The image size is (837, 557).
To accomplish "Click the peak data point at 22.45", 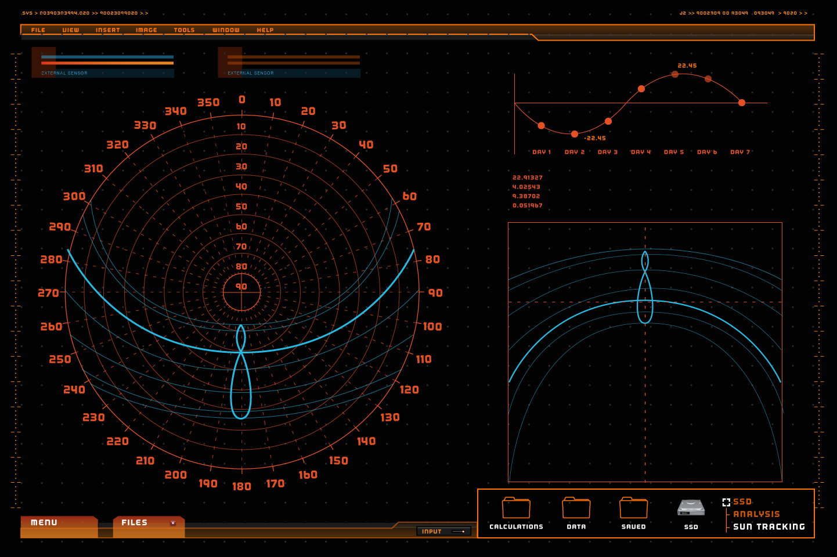I will (x=675, y=74).
